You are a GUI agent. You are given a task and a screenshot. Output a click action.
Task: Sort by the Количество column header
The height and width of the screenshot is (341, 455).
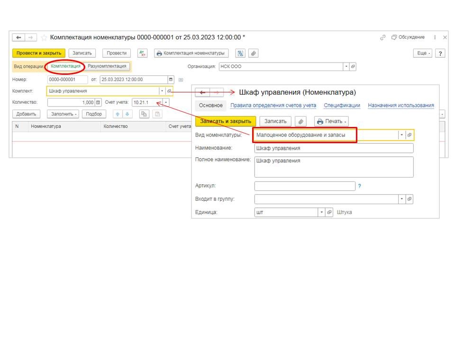pyautogui.click(x=133, y=126)
